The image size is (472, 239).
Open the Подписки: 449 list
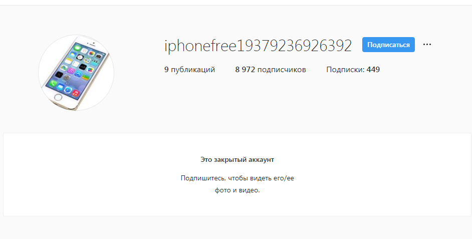353,70
